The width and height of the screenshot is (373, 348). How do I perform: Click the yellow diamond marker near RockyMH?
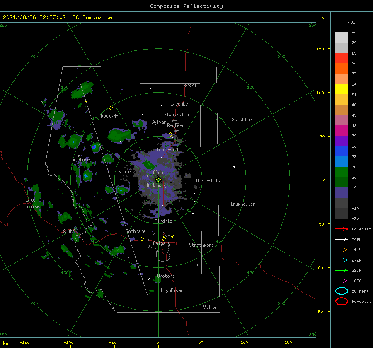click(111, 108)
